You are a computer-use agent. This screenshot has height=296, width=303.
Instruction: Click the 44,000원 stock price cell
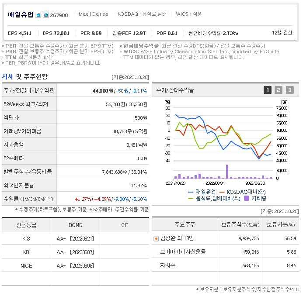103,91
